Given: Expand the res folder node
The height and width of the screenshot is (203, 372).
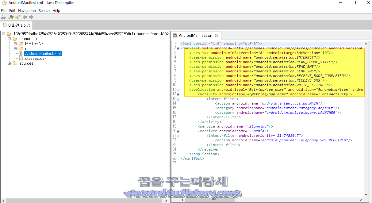Looking at the screenshot, I should coord(15,48).
